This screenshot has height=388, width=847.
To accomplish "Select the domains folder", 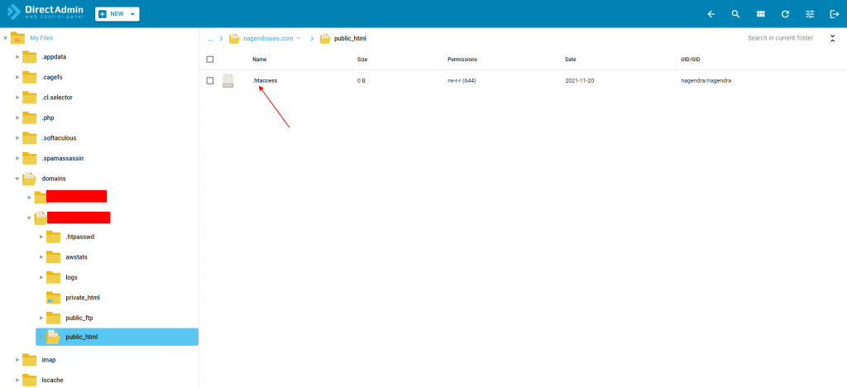I will [54, 179].
